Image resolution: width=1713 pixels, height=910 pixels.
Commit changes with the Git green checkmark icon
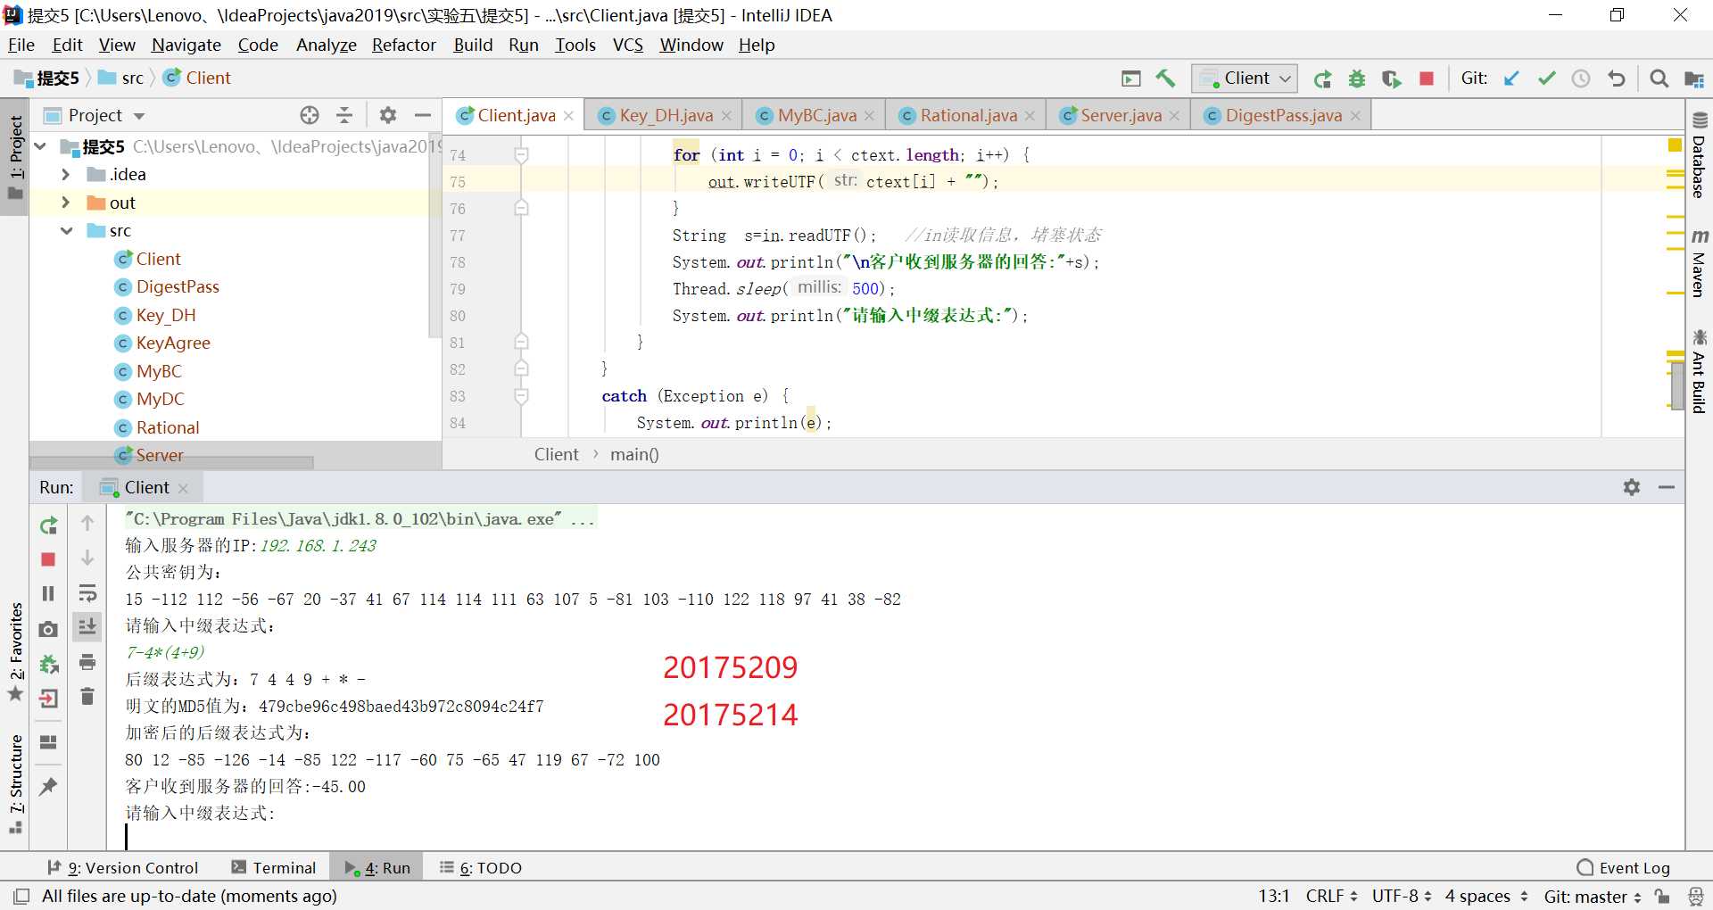[1546, 79]
